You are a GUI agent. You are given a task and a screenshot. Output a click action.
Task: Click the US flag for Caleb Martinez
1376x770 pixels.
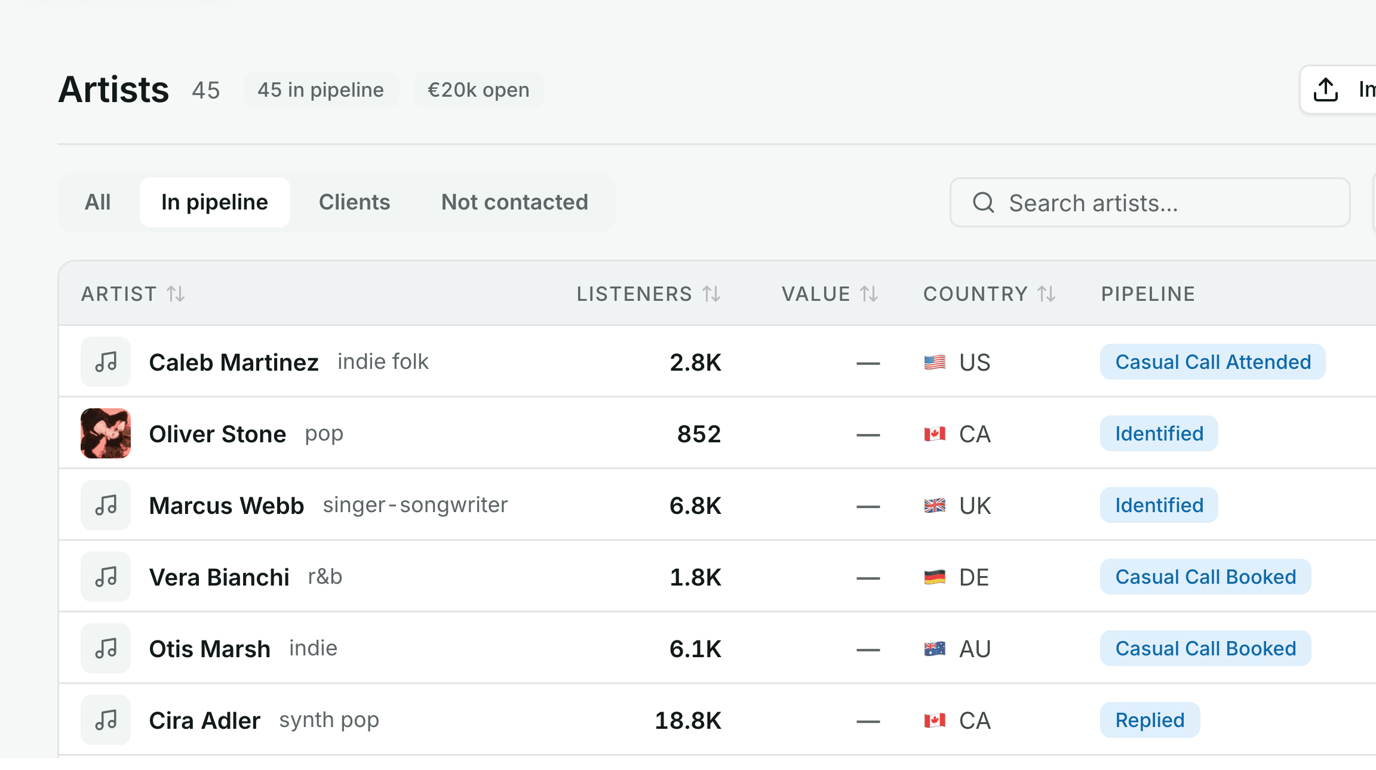(x=935, y=362)
